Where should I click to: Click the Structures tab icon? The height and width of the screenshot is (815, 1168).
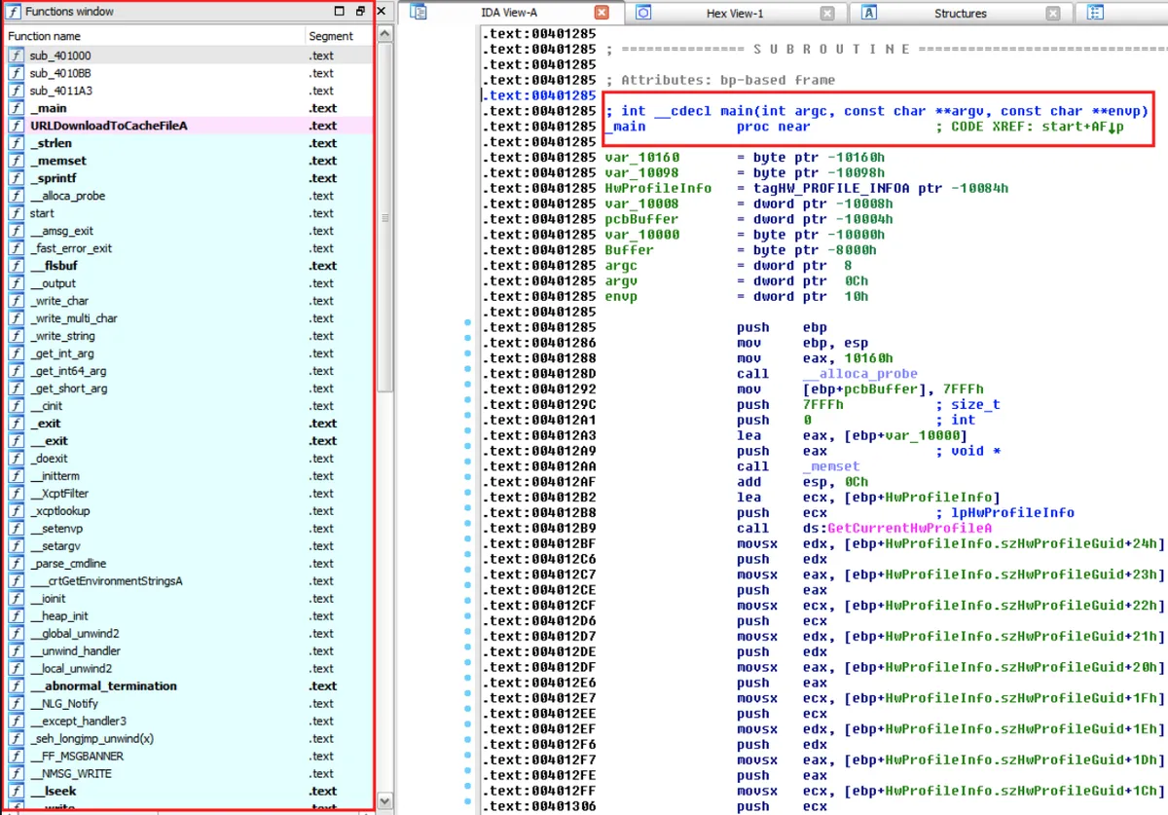(870, 13)
